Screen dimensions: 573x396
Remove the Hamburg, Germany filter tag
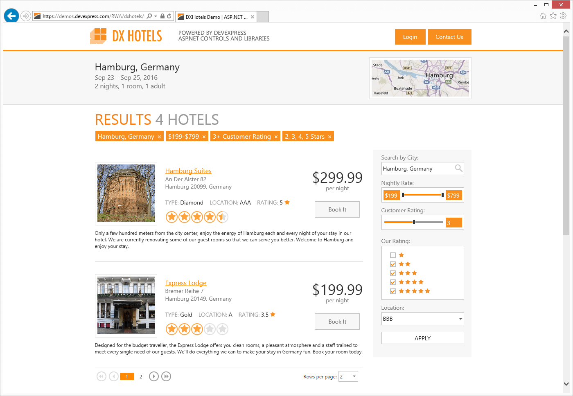160,137
